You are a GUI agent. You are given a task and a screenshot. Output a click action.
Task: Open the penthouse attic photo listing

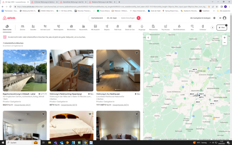[x=118, y=70]
